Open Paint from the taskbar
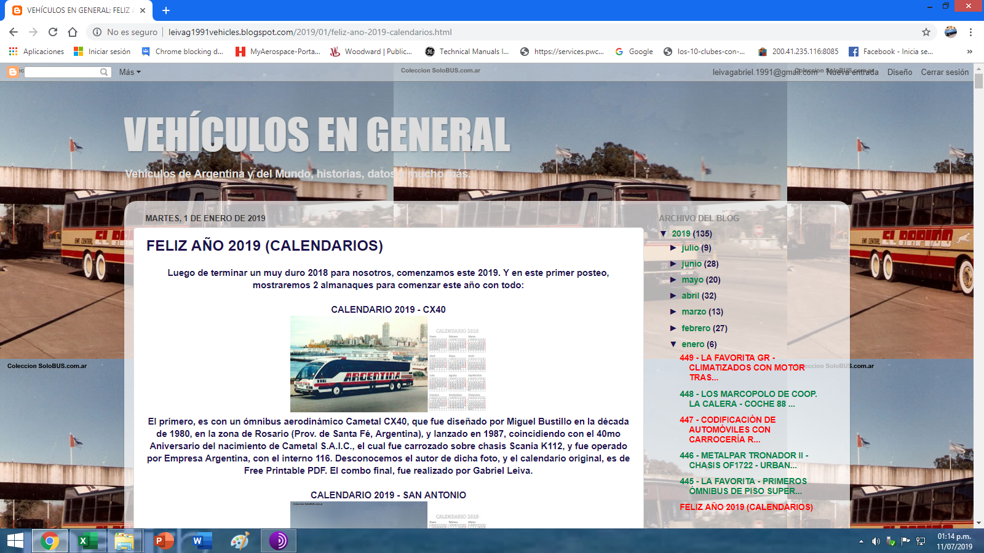 click(x=240, y=541)
